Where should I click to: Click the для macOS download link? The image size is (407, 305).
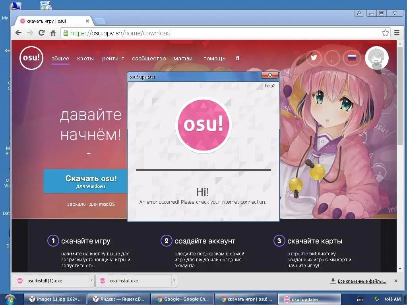(102, 204)
